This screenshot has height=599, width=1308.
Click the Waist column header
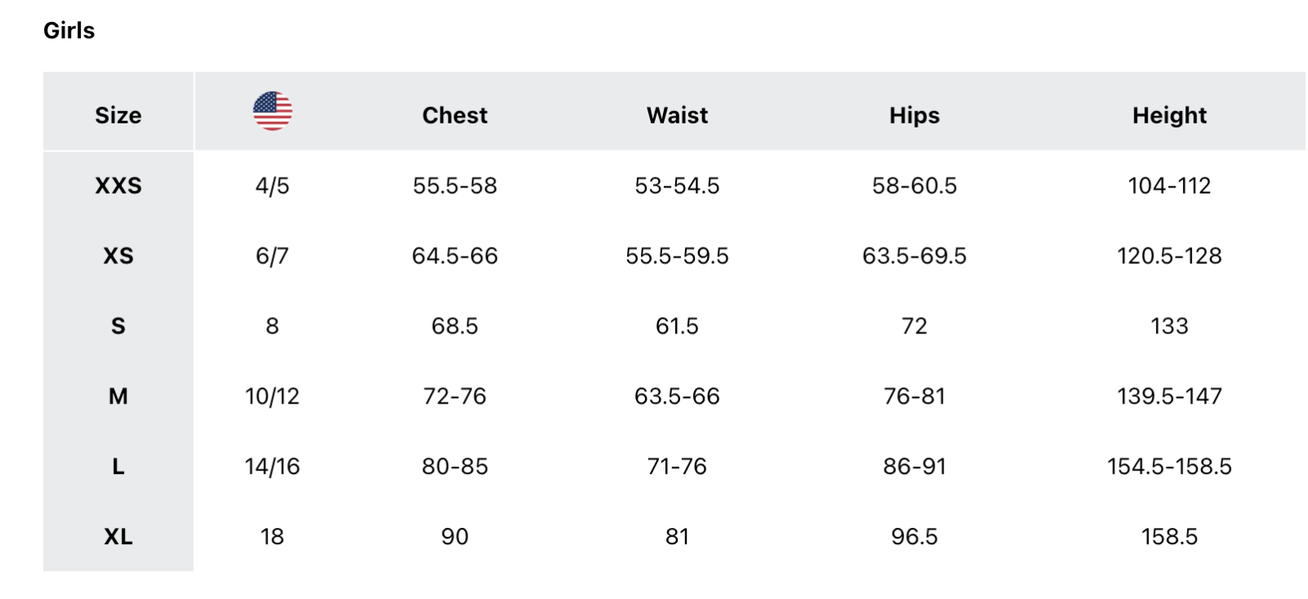point(677,115)
